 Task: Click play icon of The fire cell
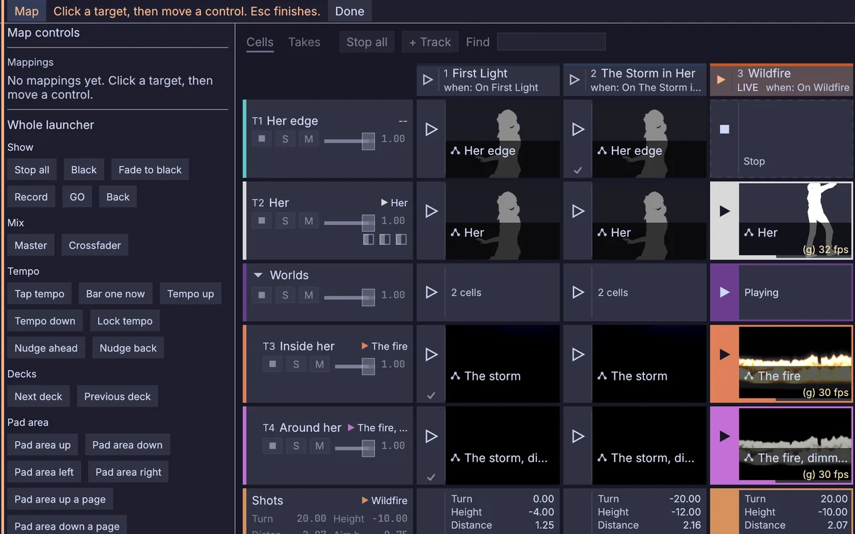coord(725,354)
